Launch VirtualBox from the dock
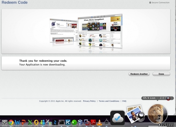176x127 pixels. [80, 122]
